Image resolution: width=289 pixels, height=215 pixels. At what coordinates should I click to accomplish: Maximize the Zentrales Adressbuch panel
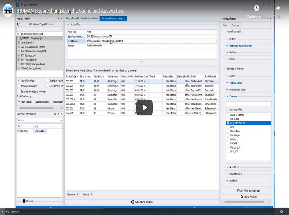[55, 114]
